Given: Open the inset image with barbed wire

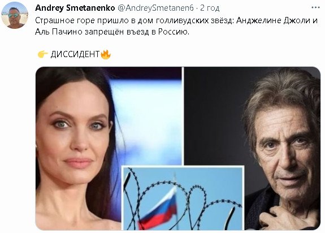Looking at the screenshot, I should (x=183, y=198).
